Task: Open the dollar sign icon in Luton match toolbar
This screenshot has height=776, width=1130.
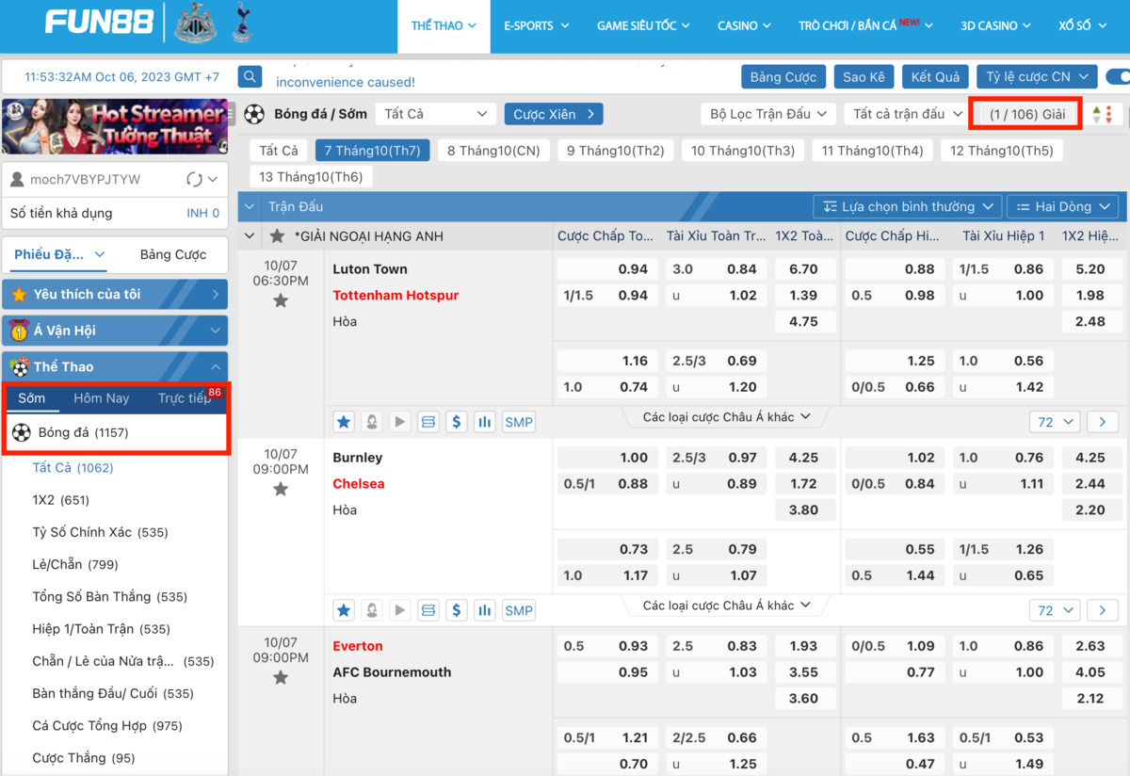Action: coord(457,422)
